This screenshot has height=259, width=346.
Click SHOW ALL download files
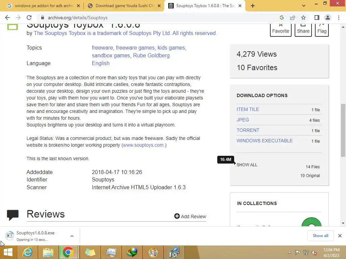tap(247, 165)
